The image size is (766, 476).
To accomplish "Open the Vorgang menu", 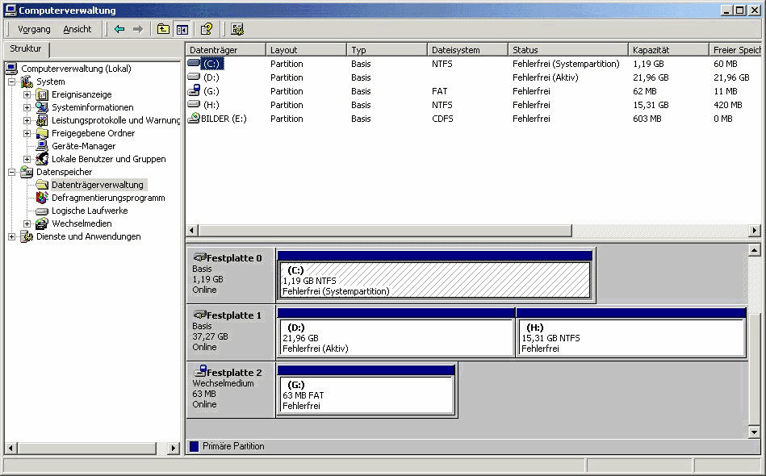I will pyautogui.click(x=34, y=29).
